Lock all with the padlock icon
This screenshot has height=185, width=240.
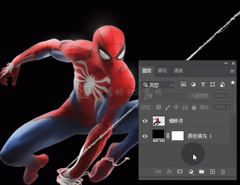click(194, 107)
